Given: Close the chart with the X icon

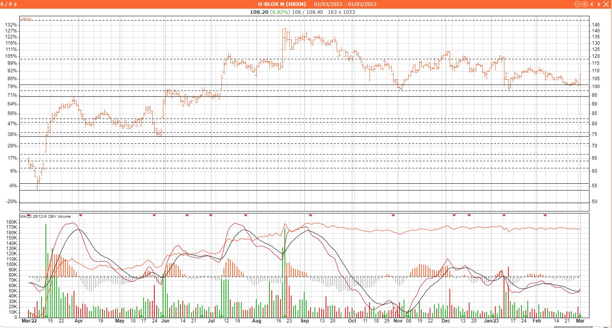Looking at the screenshot, I should pyautogui.click(x=606, y=4).
